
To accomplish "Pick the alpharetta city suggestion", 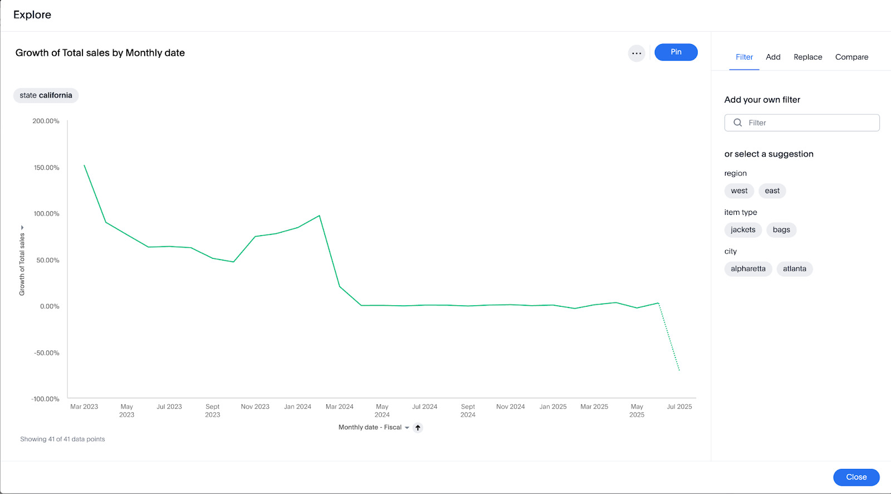I will tap(748, 269).
